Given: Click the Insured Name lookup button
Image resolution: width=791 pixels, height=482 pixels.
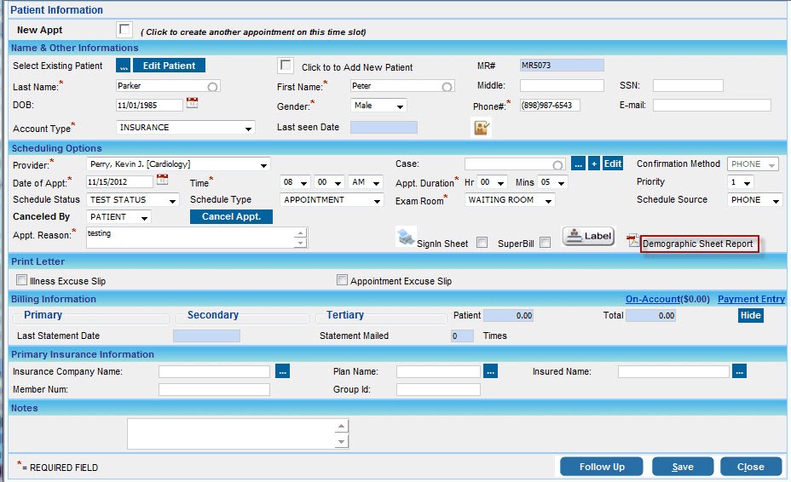Looking at the screenshot, I should (739, 371).
